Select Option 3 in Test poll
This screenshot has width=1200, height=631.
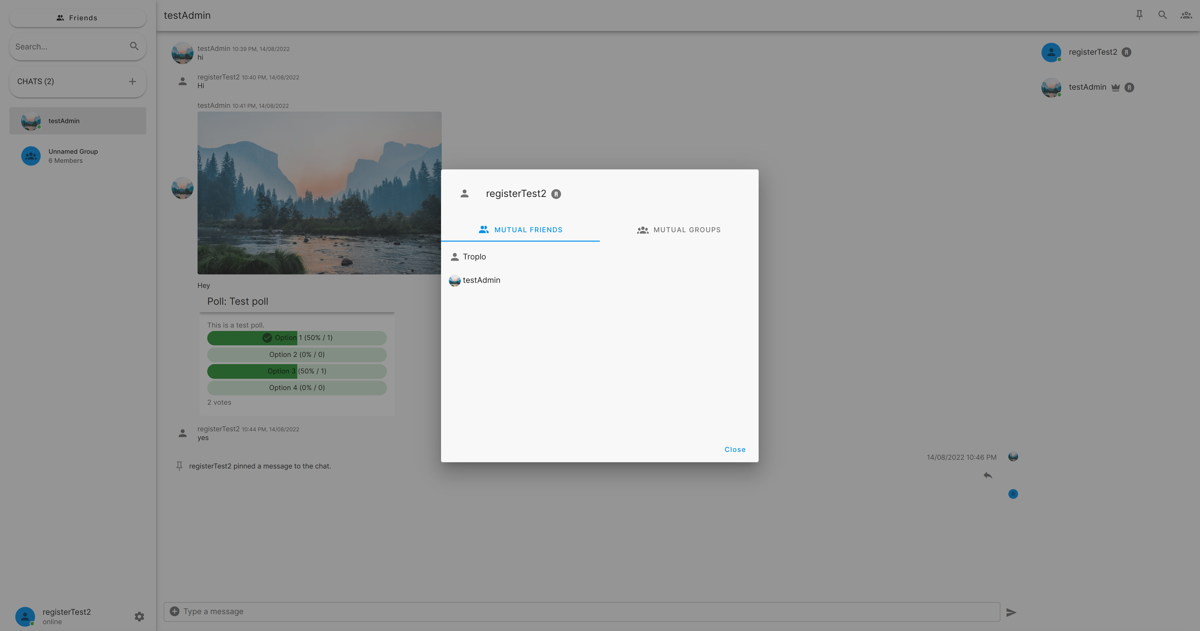[x=297, y=371]
